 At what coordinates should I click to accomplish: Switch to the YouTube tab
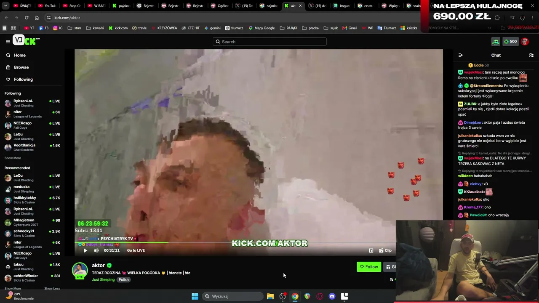coord(47,6)
